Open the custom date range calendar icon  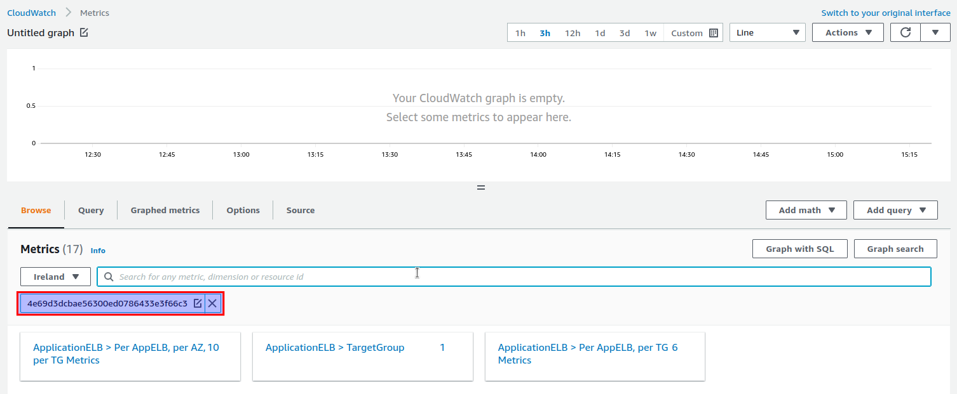(x=713, y=32)
